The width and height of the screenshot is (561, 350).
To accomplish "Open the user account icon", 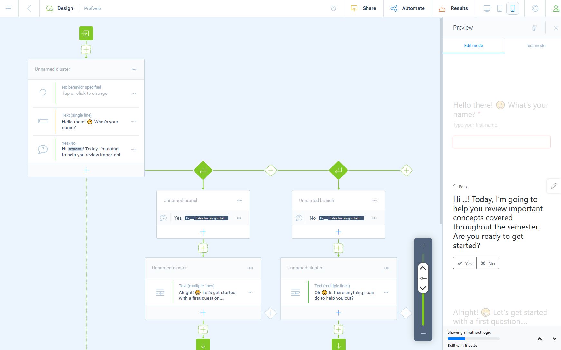I will tap(556, 8).
